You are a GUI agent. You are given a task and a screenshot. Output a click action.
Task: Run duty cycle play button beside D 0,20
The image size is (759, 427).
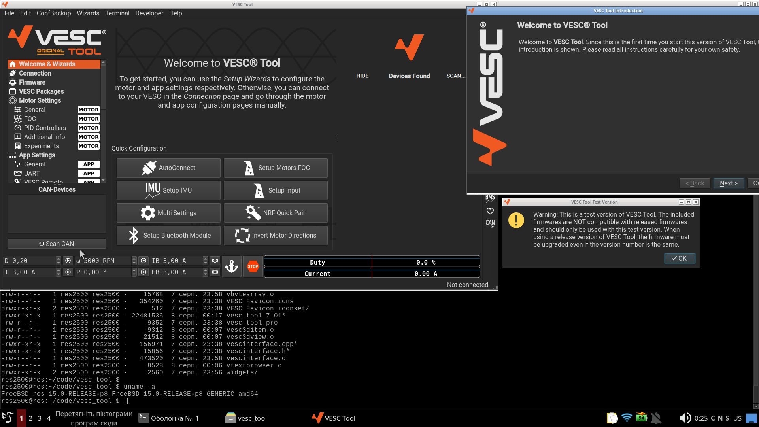click(68, 261)
